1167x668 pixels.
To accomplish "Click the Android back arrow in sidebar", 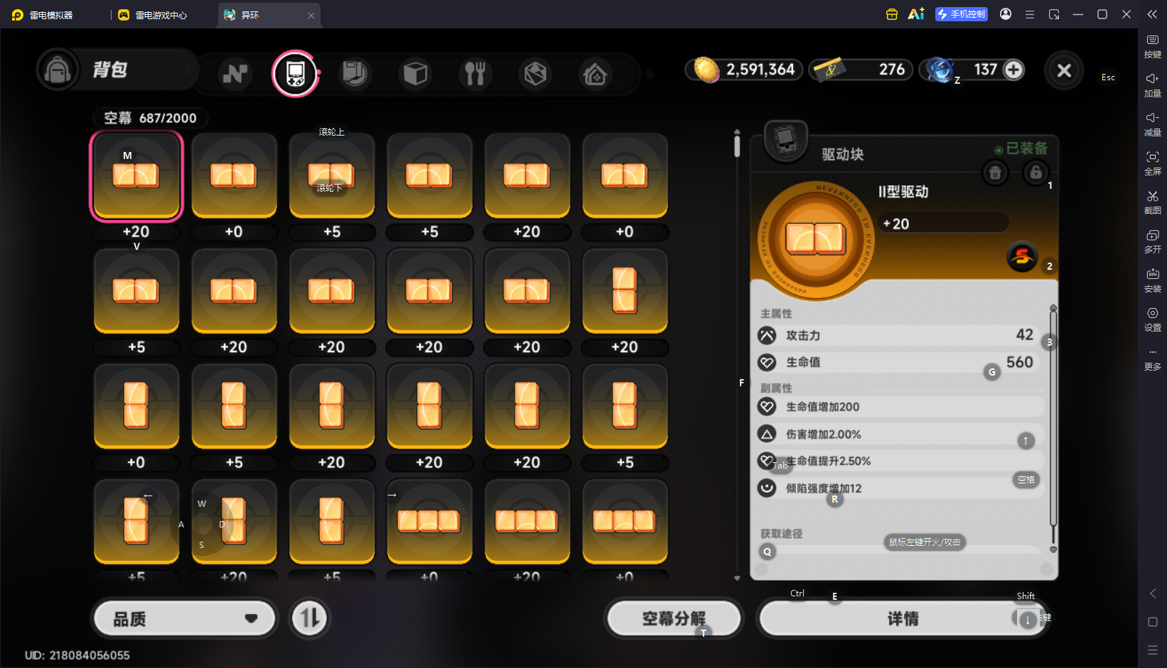I will (1153, 593).
